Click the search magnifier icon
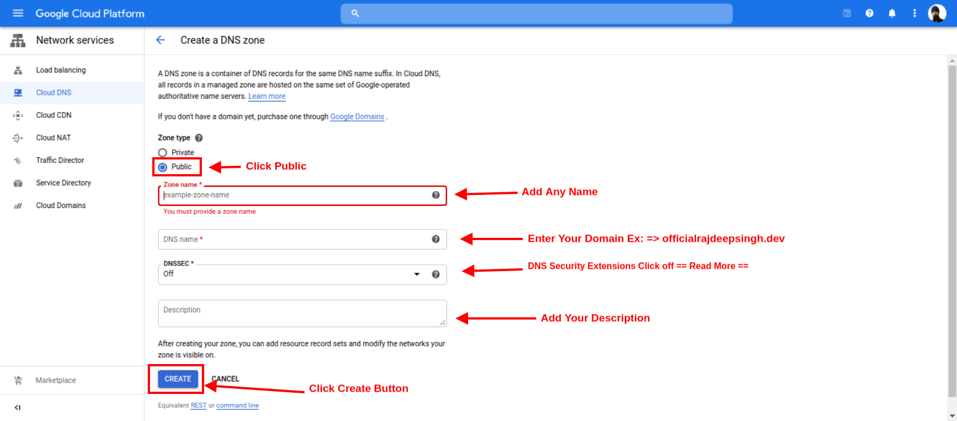The image size is (957, 421). [355, 13]
